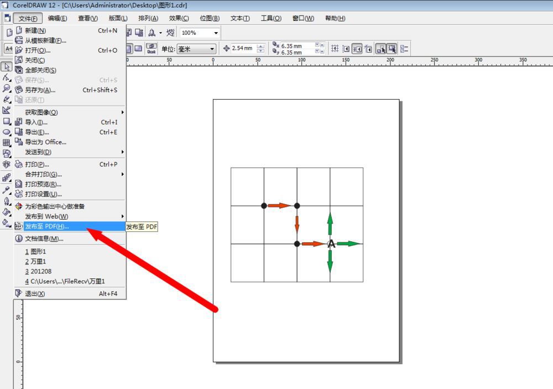The height and width of the screenshot is (389, 553).
Task: Toggle snap to guidelines button
Action: (346, 49)
